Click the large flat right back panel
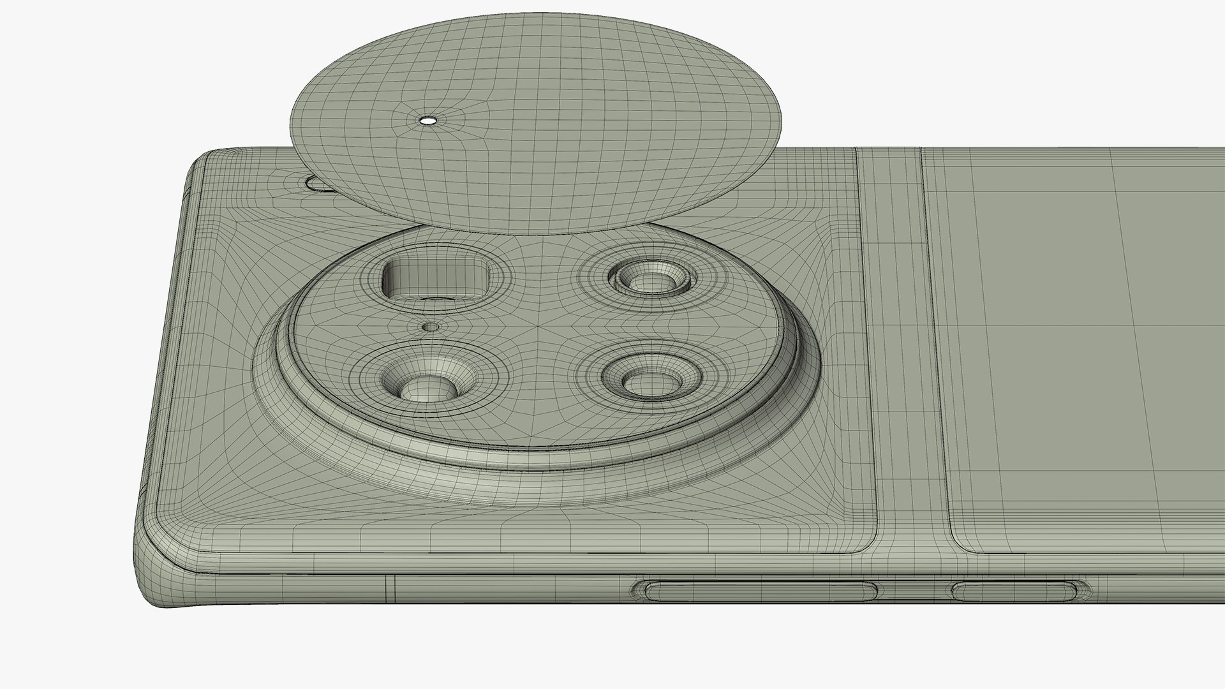 pos(1085,351)
